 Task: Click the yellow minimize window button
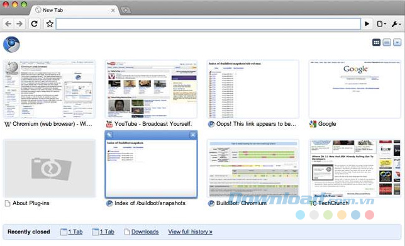click(14, 4)
